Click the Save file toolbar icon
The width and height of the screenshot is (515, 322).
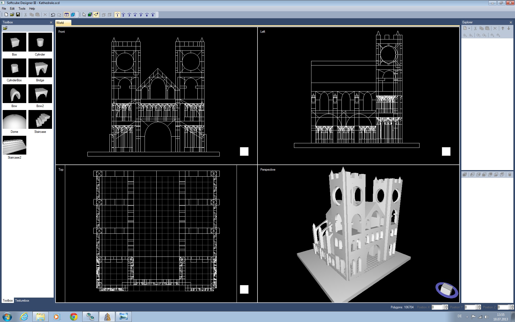(18, 15)
